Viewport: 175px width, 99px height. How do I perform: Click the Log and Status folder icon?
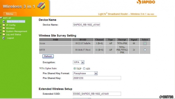(x=4, y=34)
